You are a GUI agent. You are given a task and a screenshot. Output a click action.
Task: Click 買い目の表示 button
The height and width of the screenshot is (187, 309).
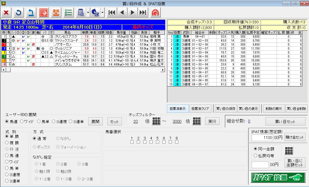click(x=248, y=108)
